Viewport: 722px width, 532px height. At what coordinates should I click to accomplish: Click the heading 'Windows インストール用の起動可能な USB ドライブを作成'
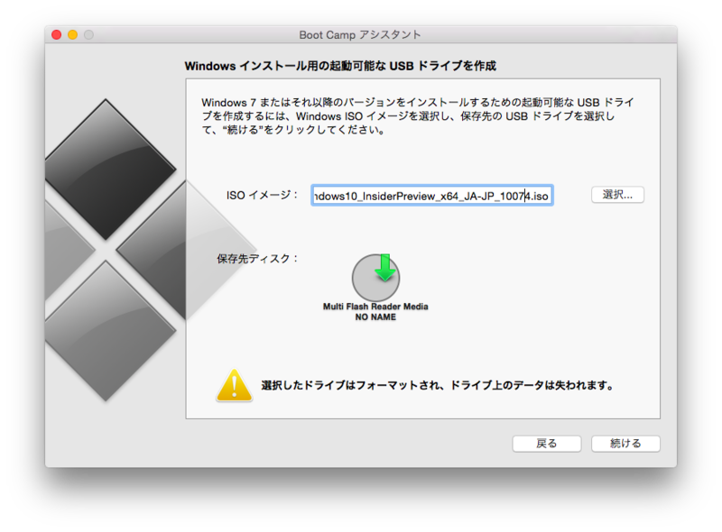(340, 66)
